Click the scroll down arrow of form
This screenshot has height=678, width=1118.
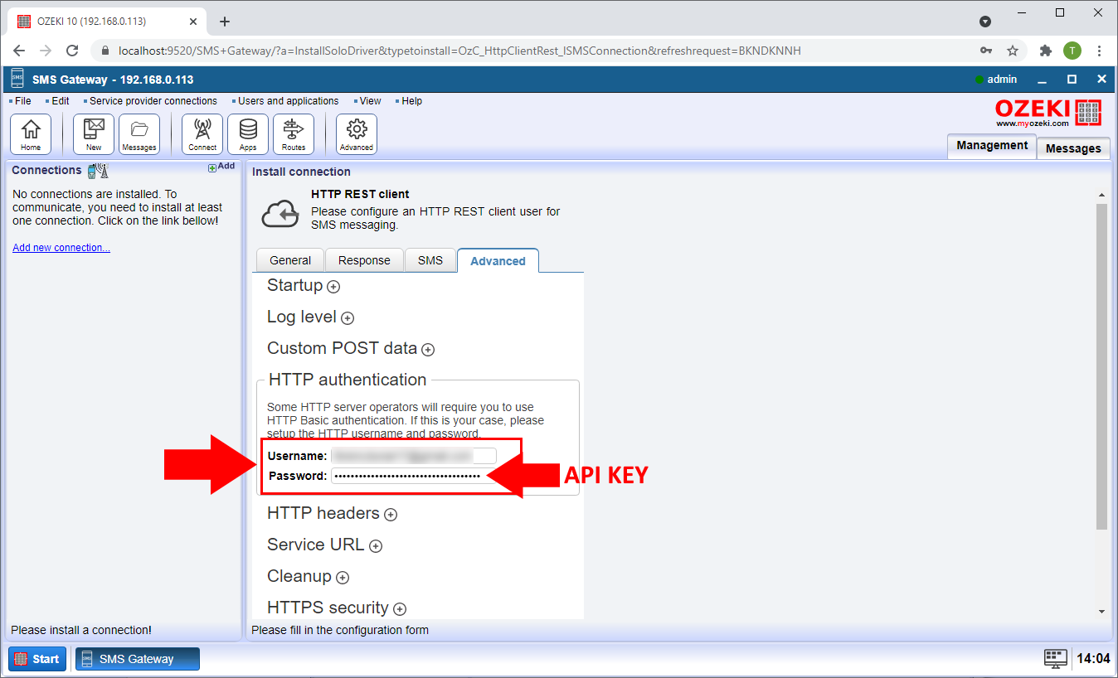1101,612
